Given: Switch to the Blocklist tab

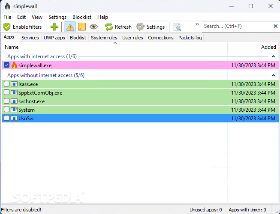Looking at the screenshot, I should pos(78,38).
